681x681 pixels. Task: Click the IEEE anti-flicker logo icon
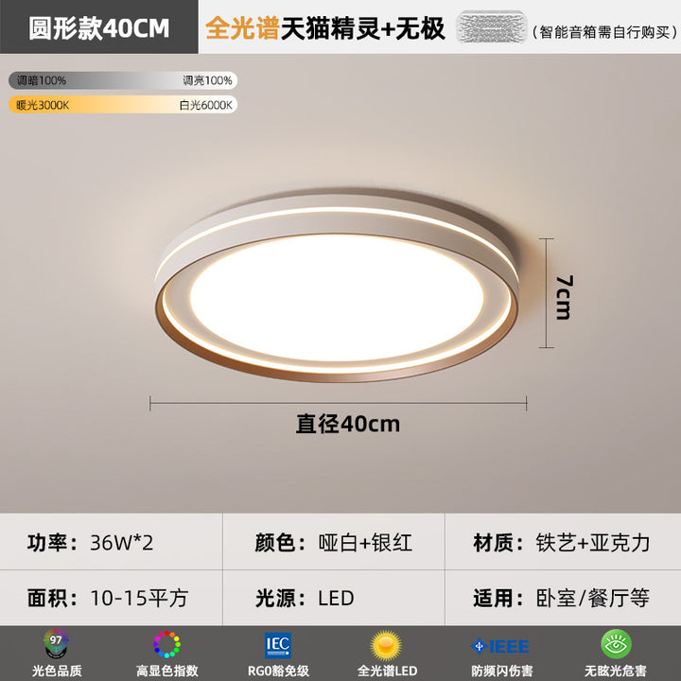coord(500,646)
